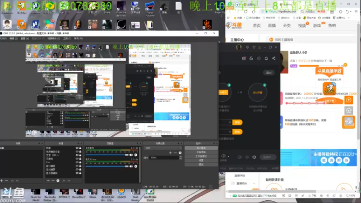Click 开始录制 button in OBS controls
The width and height of the screenshot is (361, 203).
(201, 152)
